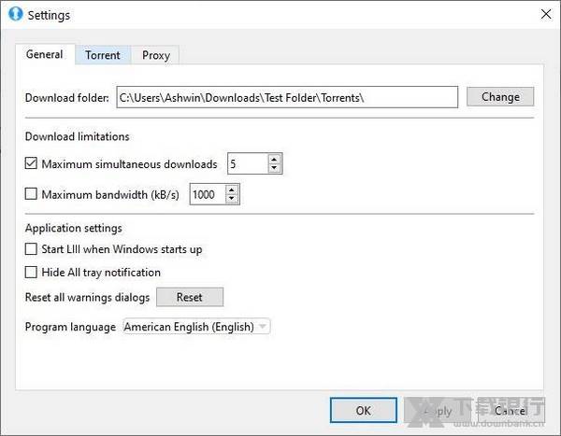Image resolution: width=561 pixels, height=436 pixels.
Task: Decrease maximum bandwidth with down arrow
Action: pos(232,199)
